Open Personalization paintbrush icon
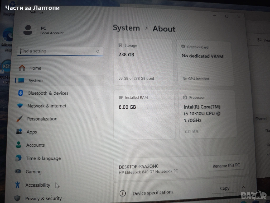 (x=20, y=119)
